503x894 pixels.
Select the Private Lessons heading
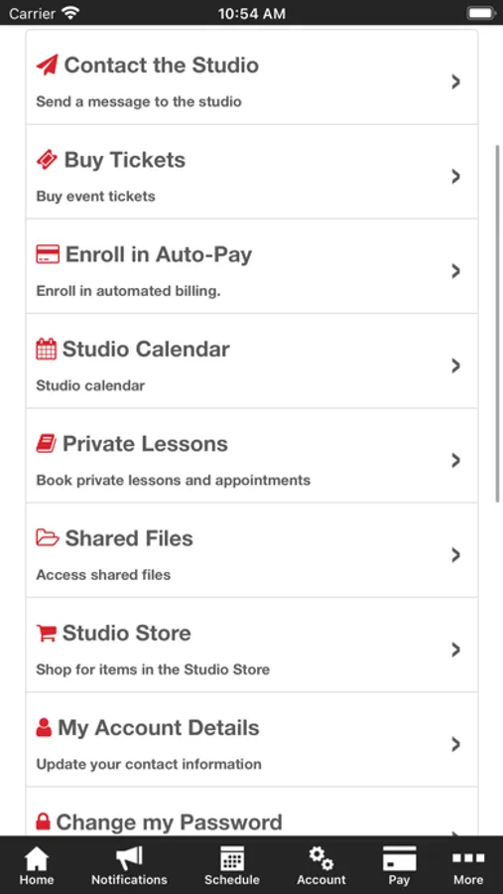point(145,444)
